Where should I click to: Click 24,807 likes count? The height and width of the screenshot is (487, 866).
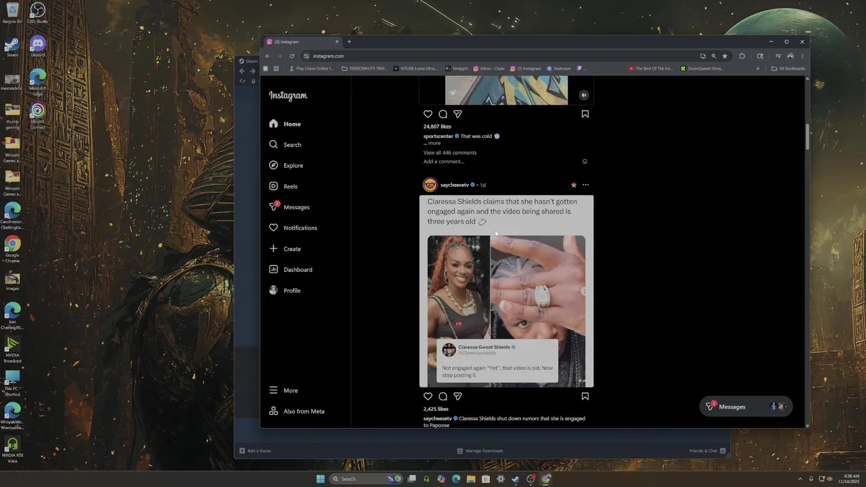coord(437,126)
